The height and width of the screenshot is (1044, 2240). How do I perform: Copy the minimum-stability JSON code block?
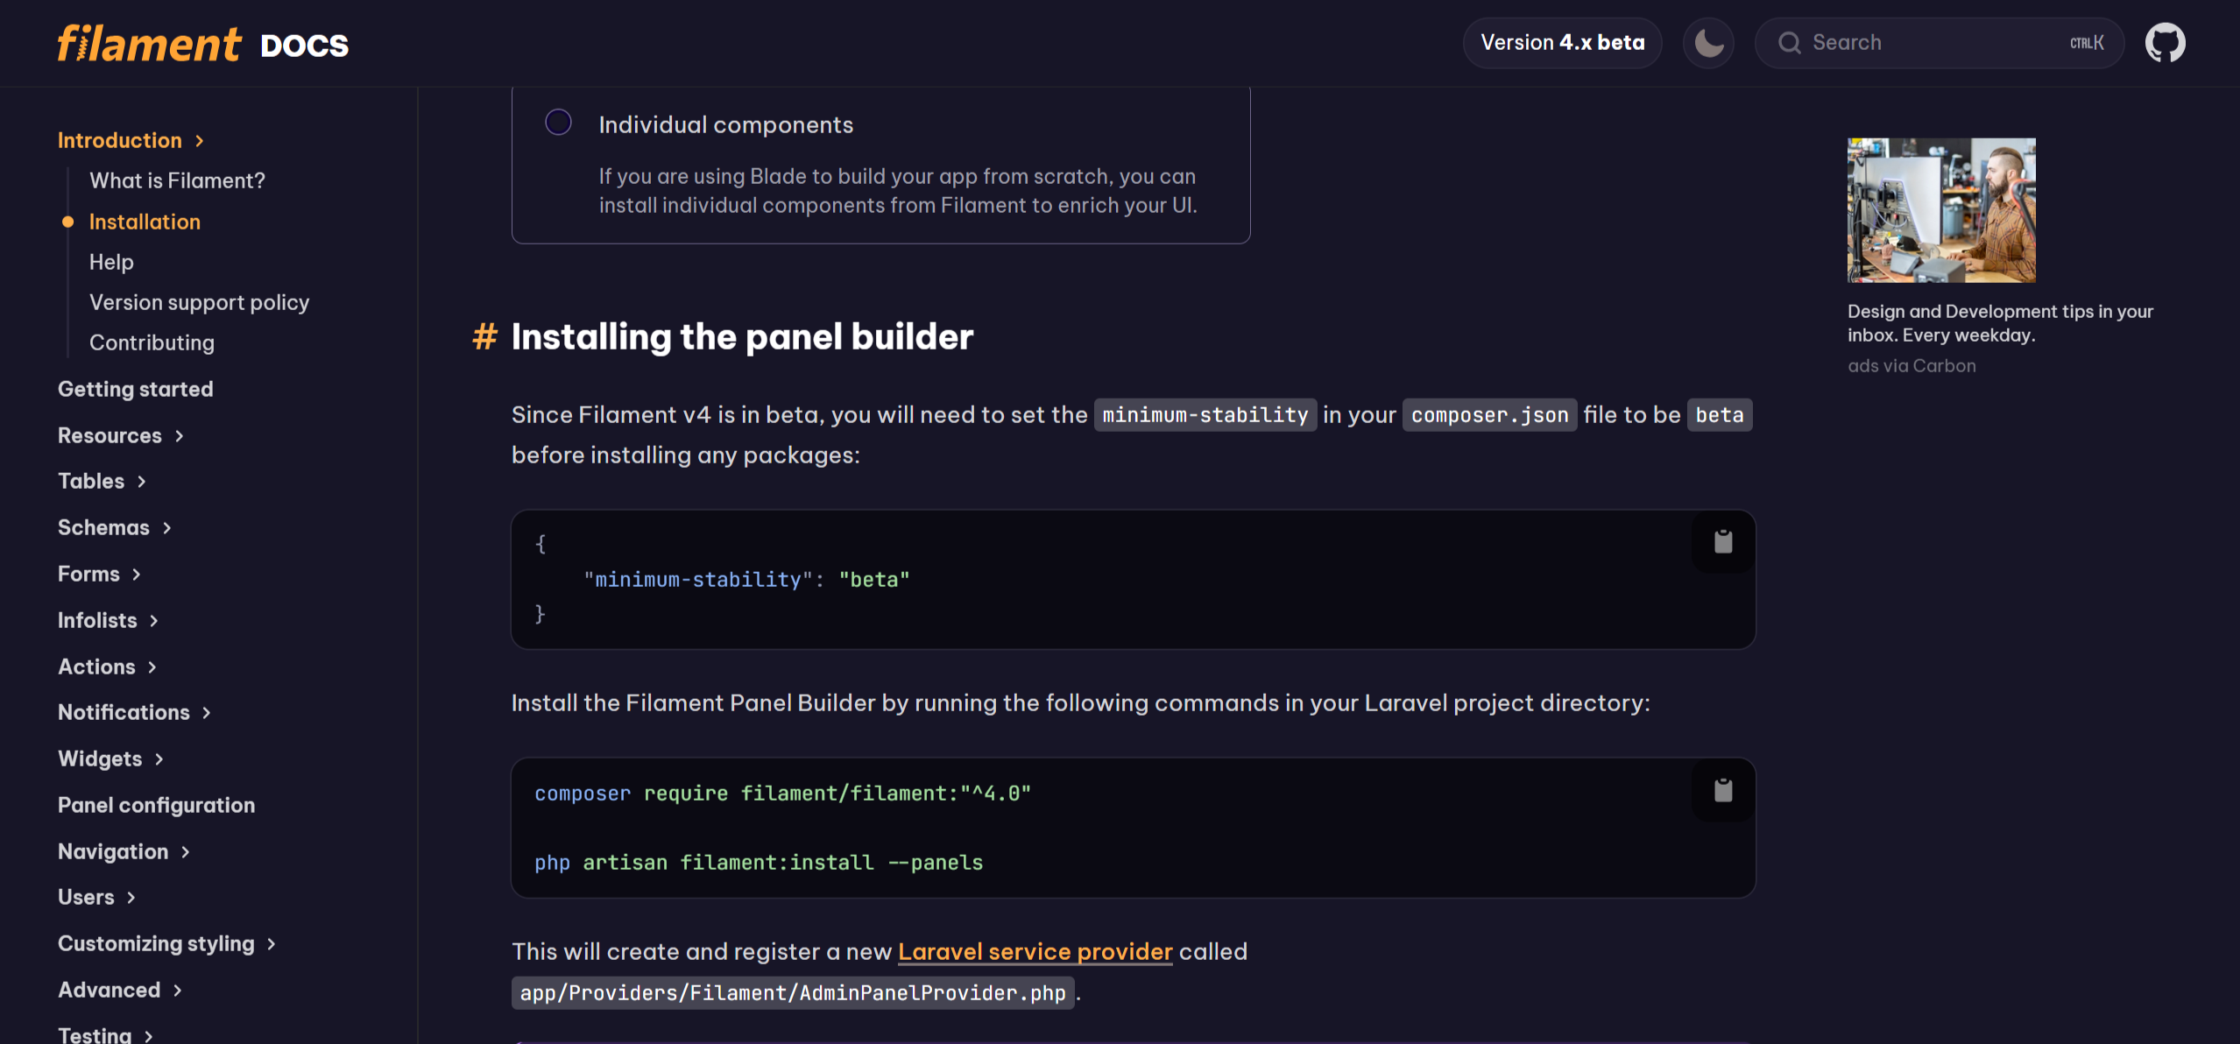pos(1722,542)
